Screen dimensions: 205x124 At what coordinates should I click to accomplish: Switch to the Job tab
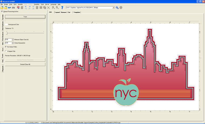(x=50, y=12)
